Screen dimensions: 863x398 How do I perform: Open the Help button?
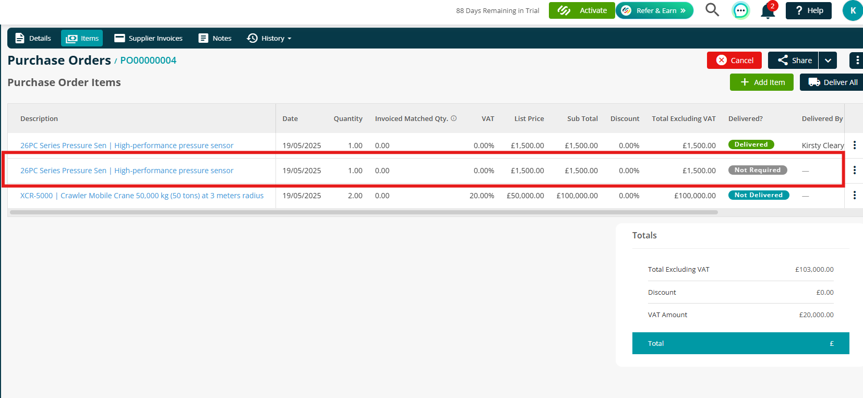click(809, 10)
